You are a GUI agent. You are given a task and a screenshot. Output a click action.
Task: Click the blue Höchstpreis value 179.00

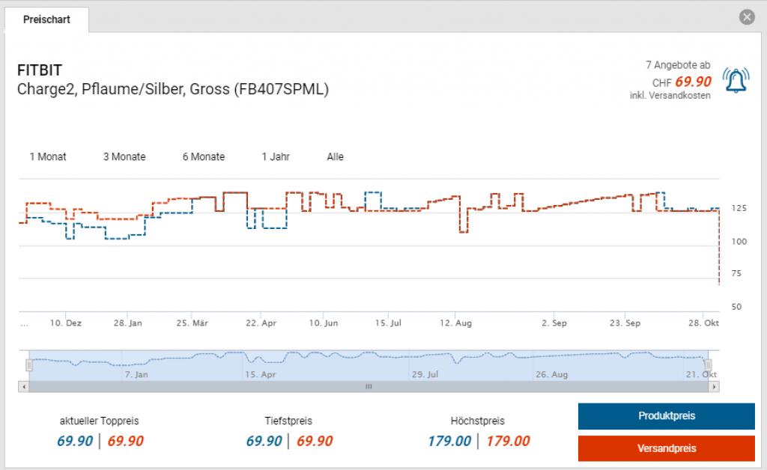pos(449,442)
